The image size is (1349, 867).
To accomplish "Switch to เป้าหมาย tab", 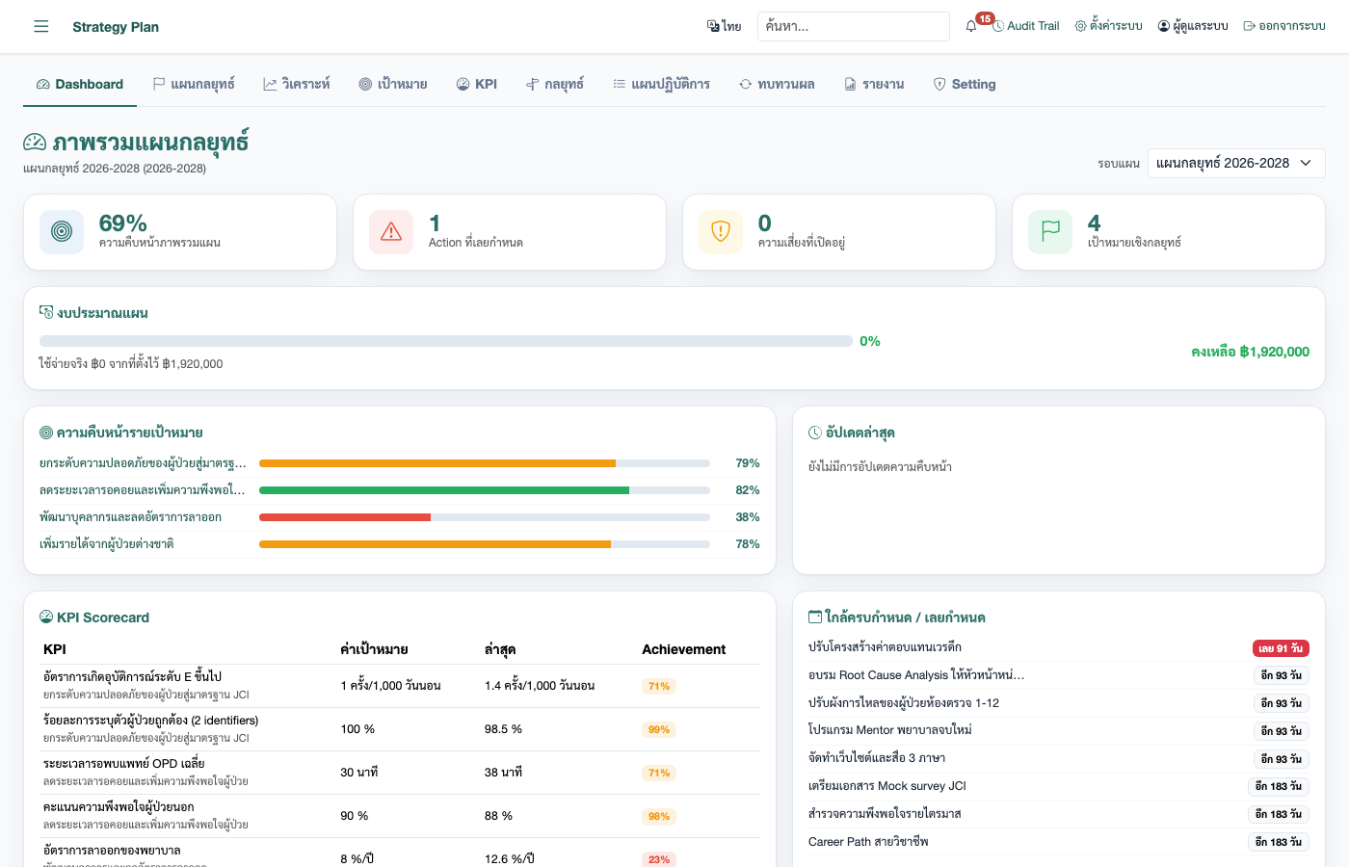I will click(393, 84).
